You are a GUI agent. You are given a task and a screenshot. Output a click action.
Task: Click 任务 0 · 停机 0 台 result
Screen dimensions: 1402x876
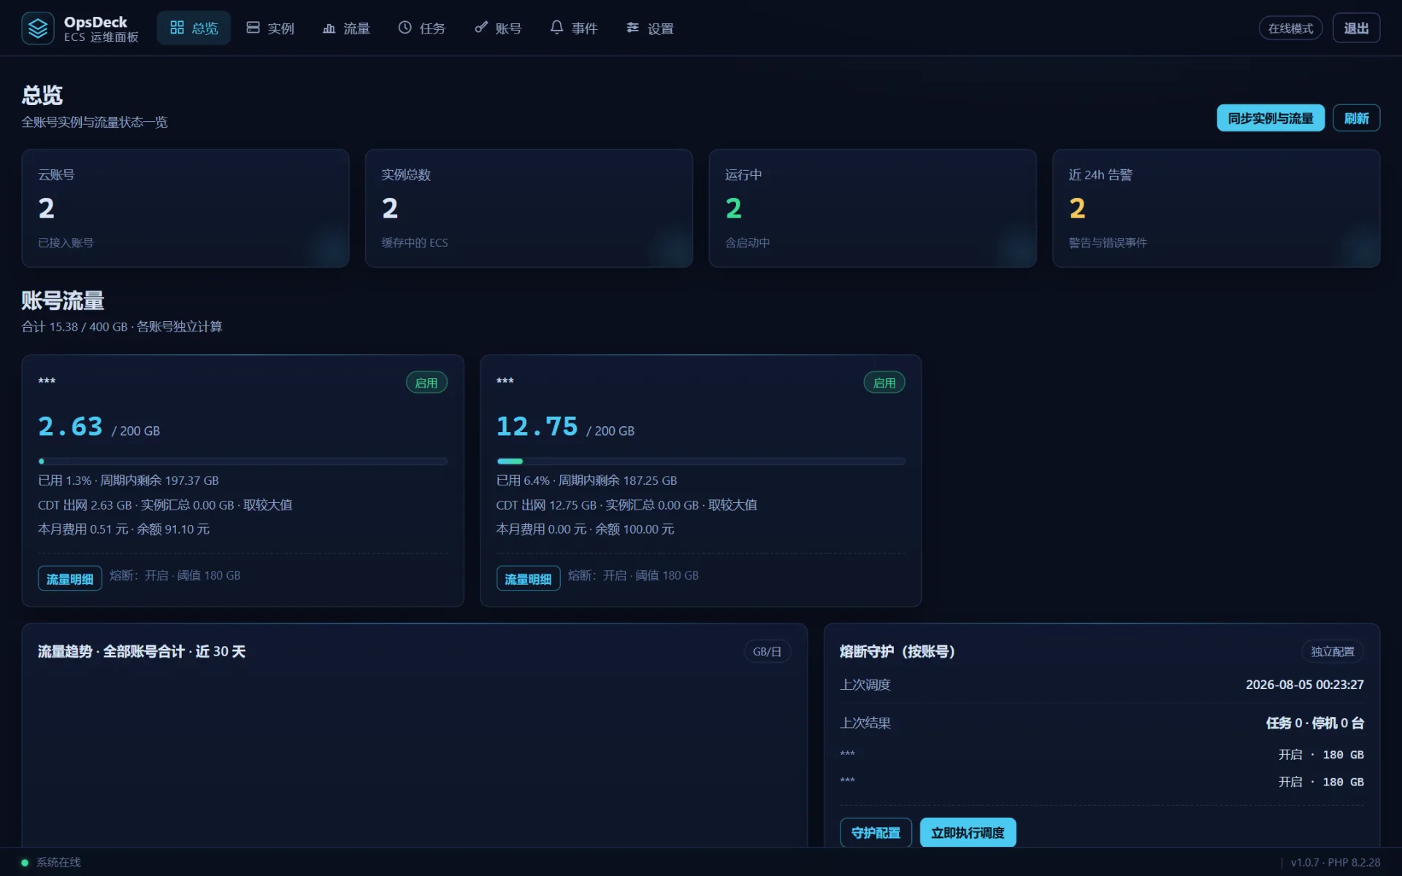1314,723
